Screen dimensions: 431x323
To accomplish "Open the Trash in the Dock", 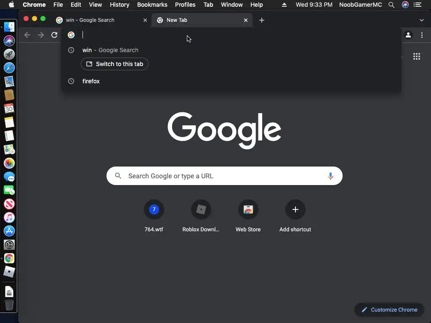I will click(9, 305).
